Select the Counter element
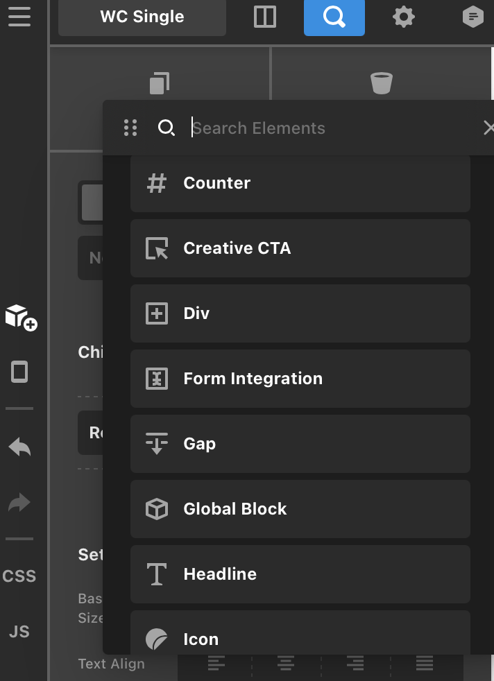494x681 pixels. coord(300,183)
